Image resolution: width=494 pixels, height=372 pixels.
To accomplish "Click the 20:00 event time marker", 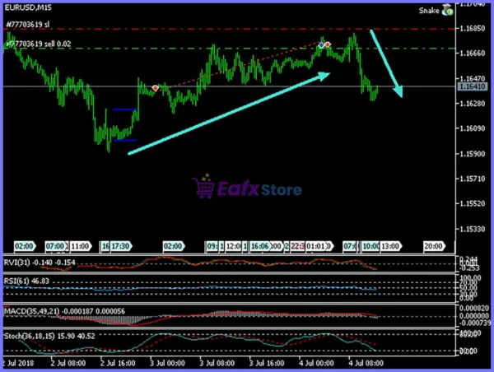I will click(434, 246).
